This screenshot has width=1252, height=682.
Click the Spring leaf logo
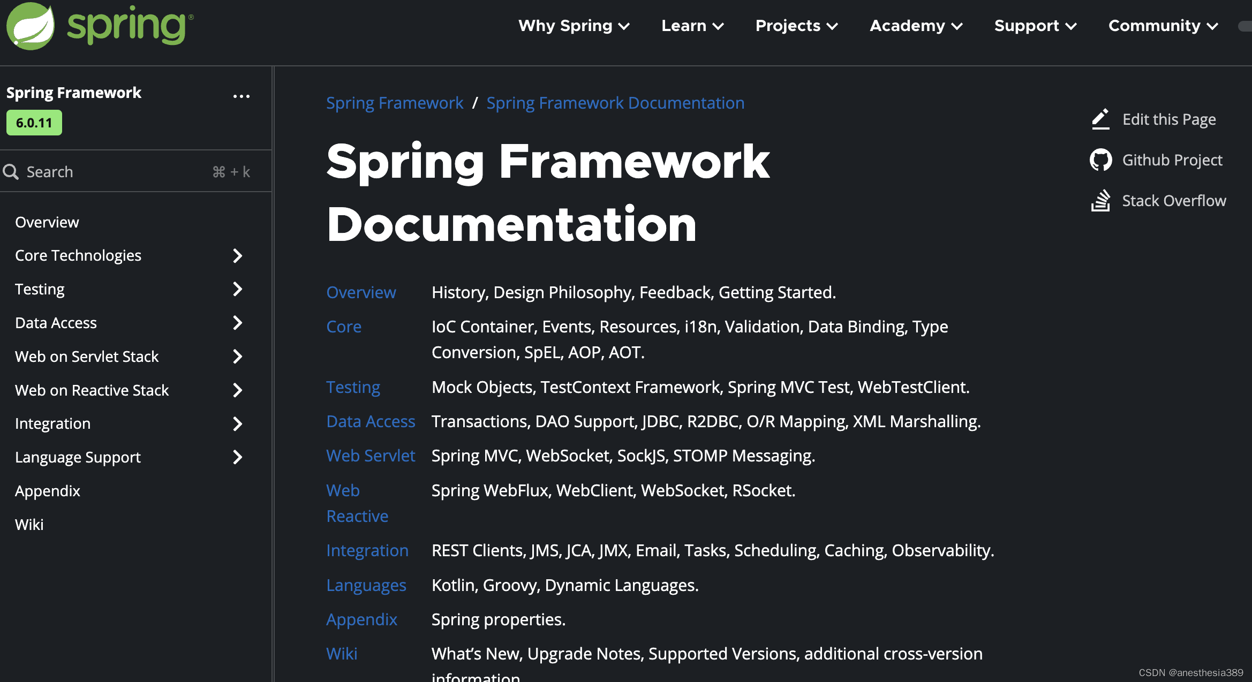coord(31,26)
